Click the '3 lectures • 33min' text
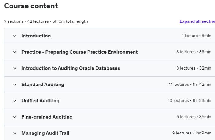The width and height of the screenshot is (215, 140). 194,52
